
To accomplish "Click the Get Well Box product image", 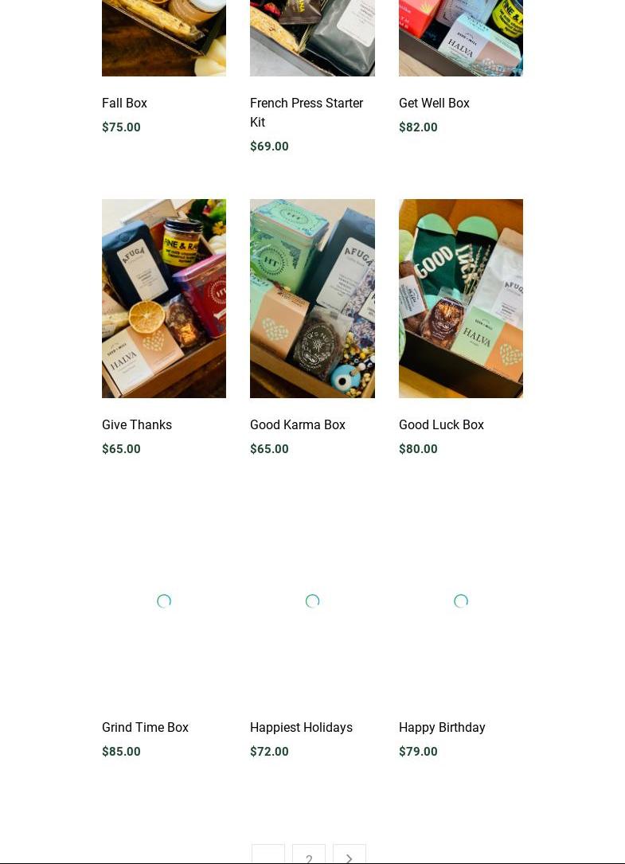I will (461, 38).
